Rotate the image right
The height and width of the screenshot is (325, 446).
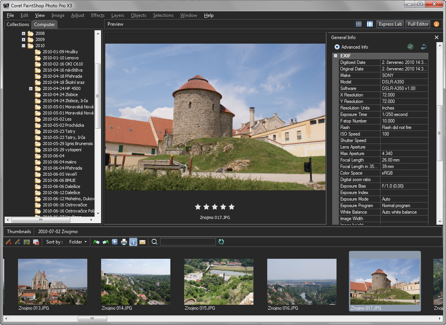point(106,242)
